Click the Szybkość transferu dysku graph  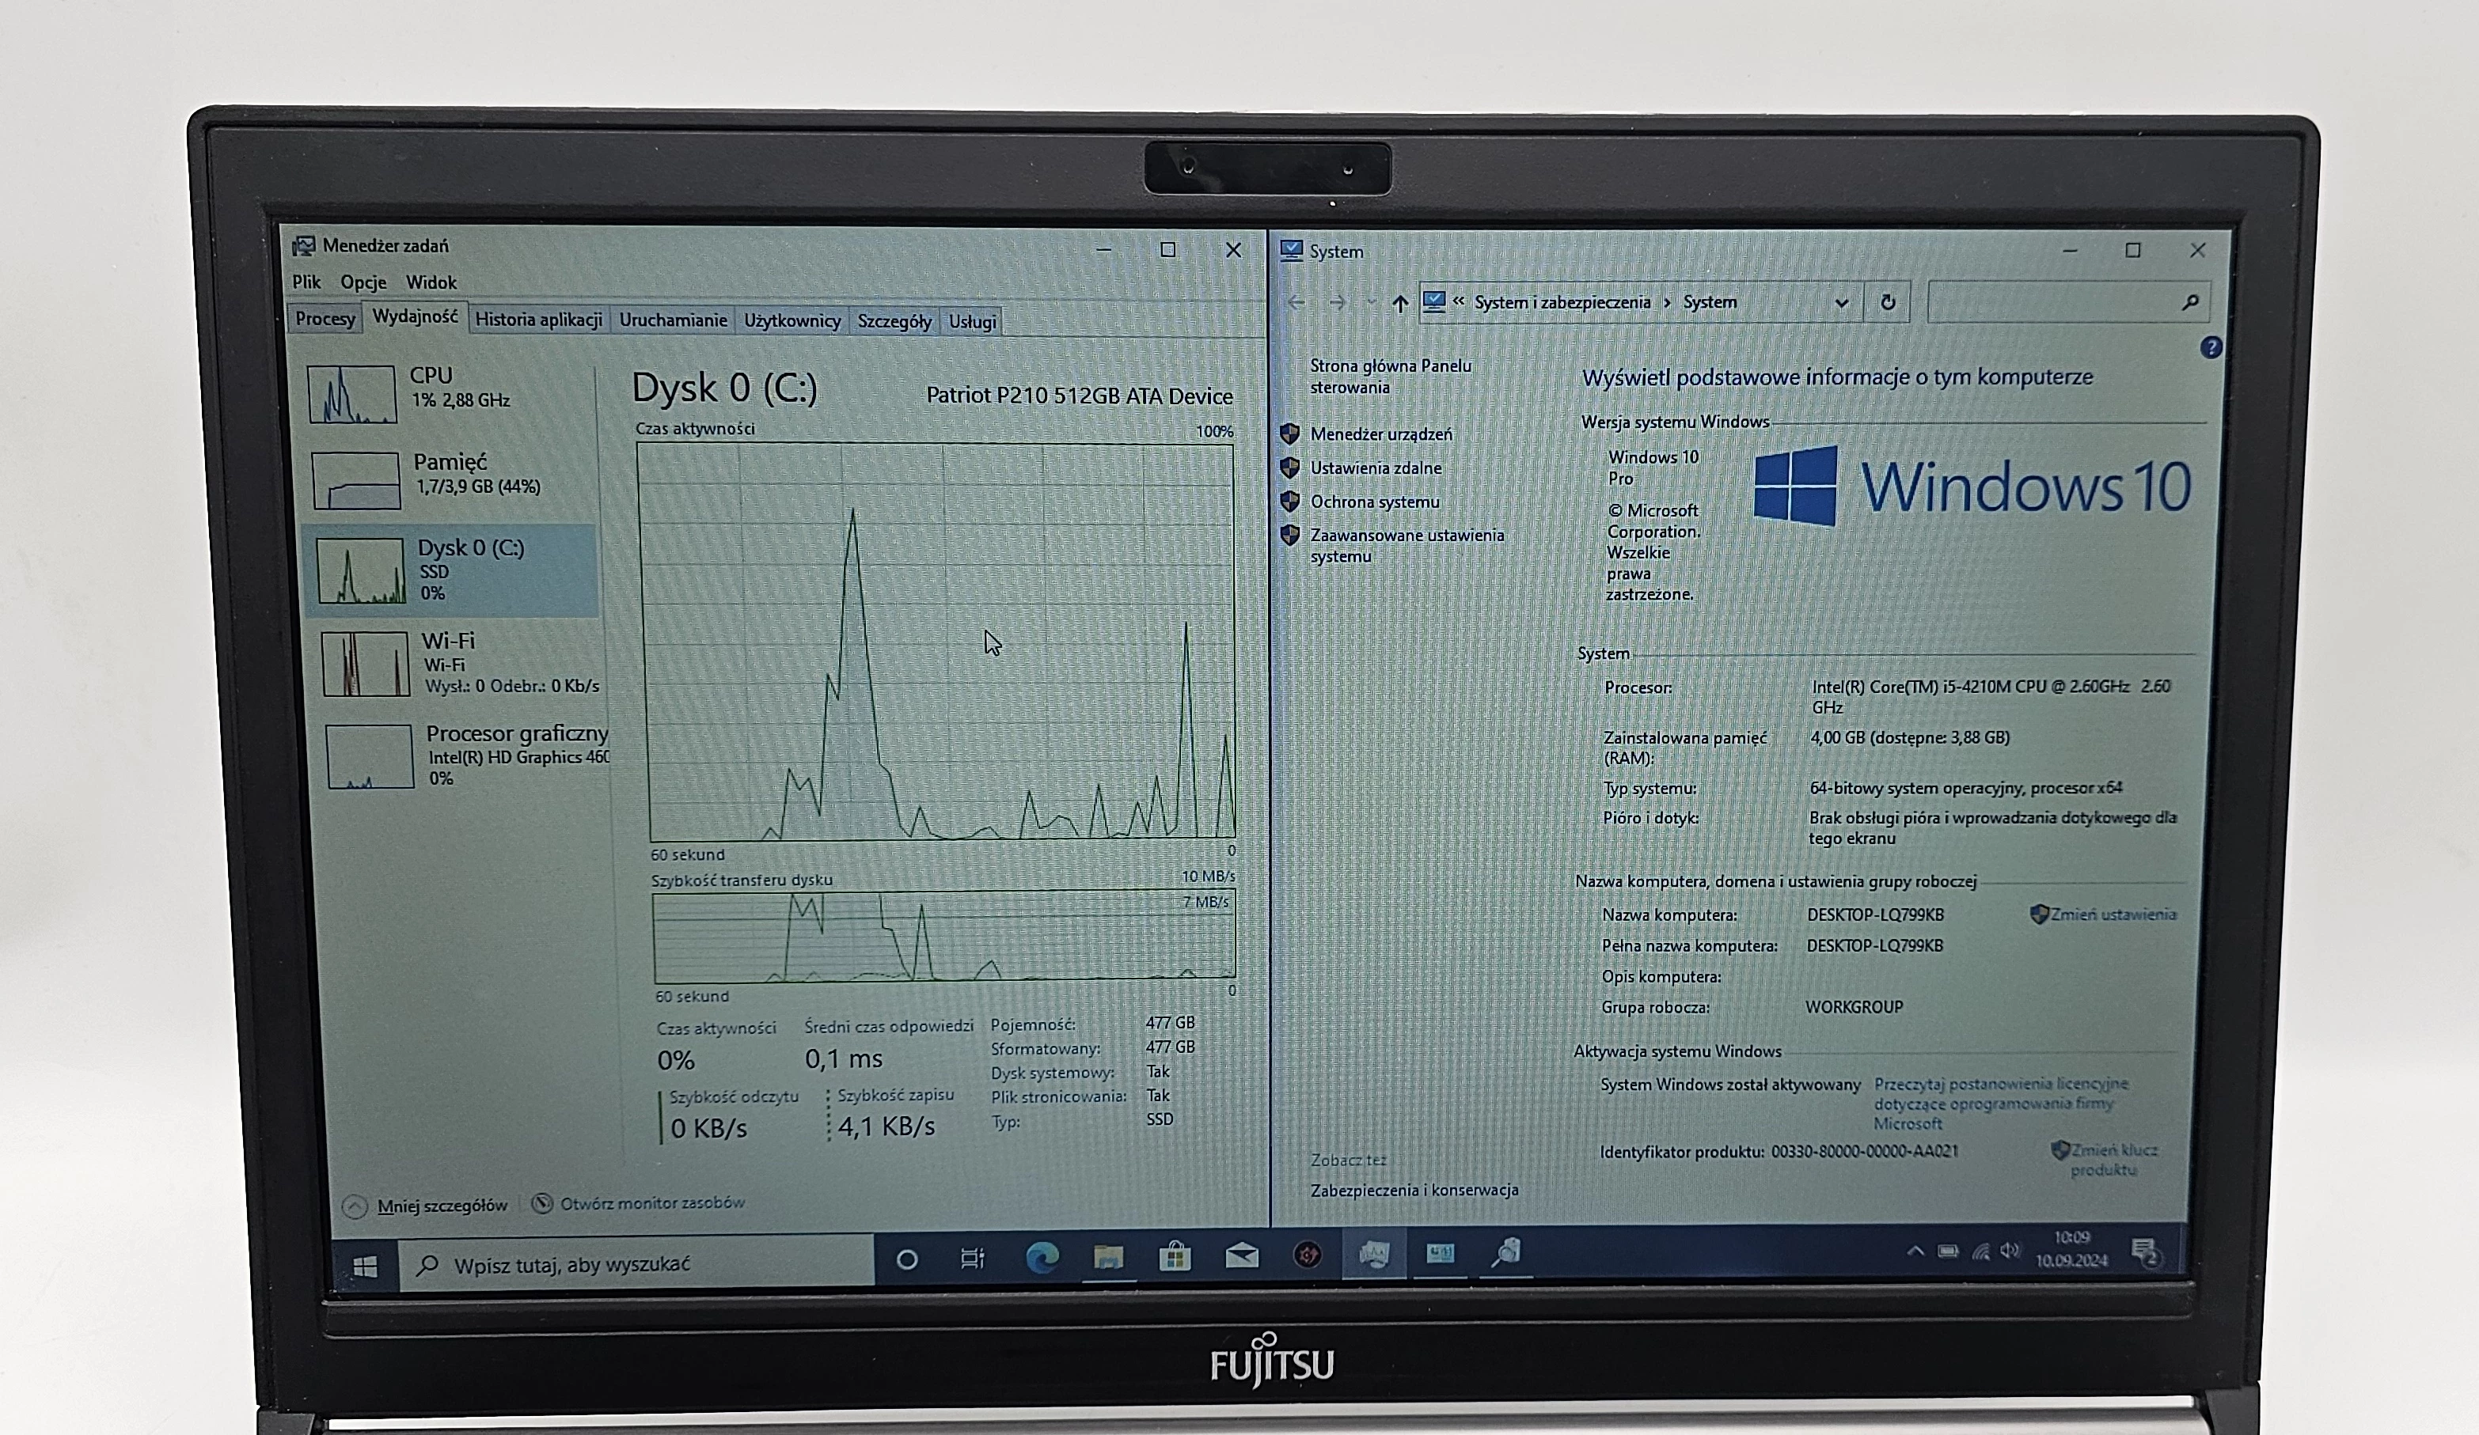(x=943, y=936)
